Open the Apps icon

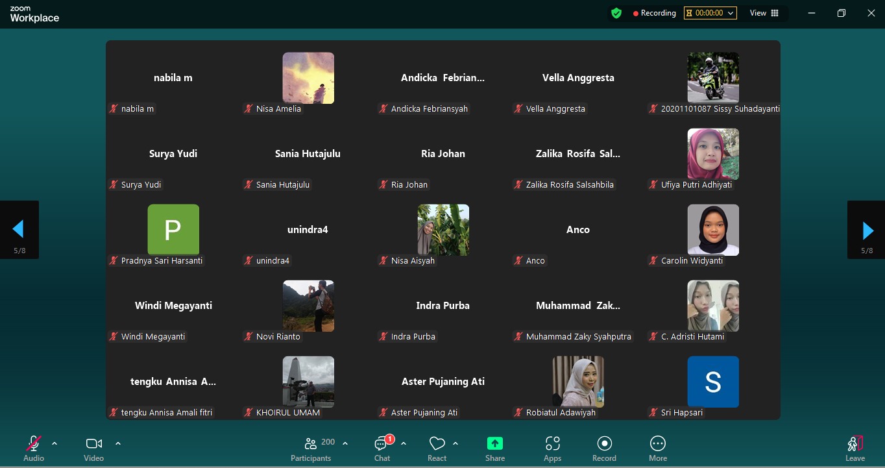tap(552, 444)
